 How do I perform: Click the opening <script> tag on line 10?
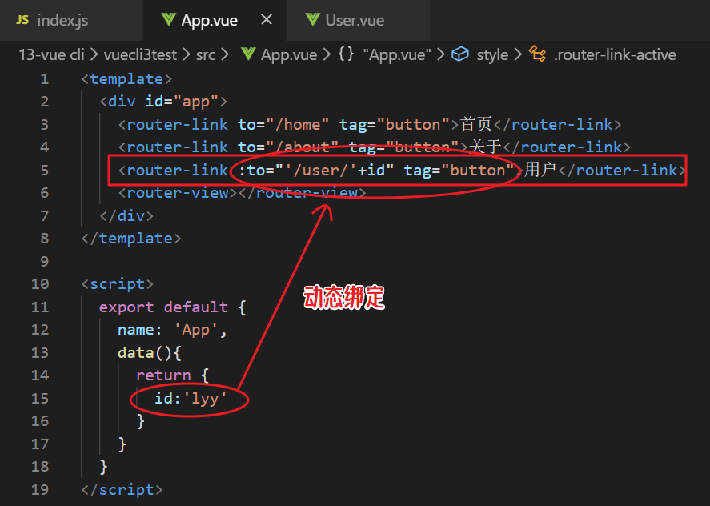[x=118, y=284]
